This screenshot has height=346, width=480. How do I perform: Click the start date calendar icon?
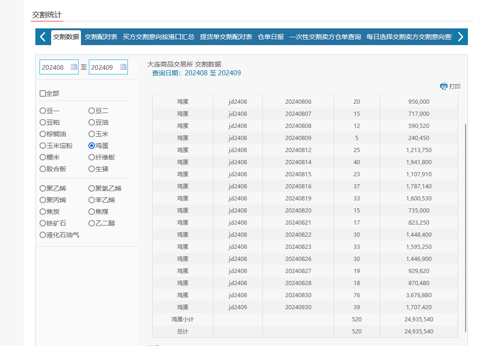tap(74, 67)
